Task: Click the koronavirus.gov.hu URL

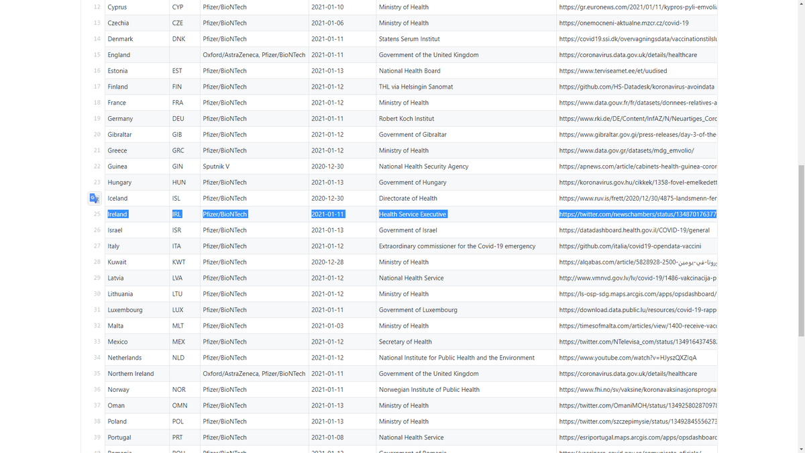Action: point(637,183)
